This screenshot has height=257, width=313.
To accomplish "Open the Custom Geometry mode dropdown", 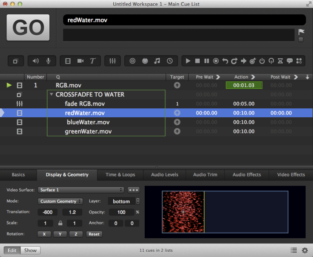I will tap(60, 201).
